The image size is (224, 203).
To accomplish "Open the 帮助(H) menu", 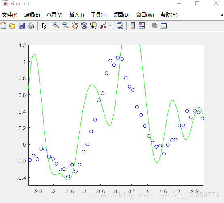I will [x=169, y=15].
